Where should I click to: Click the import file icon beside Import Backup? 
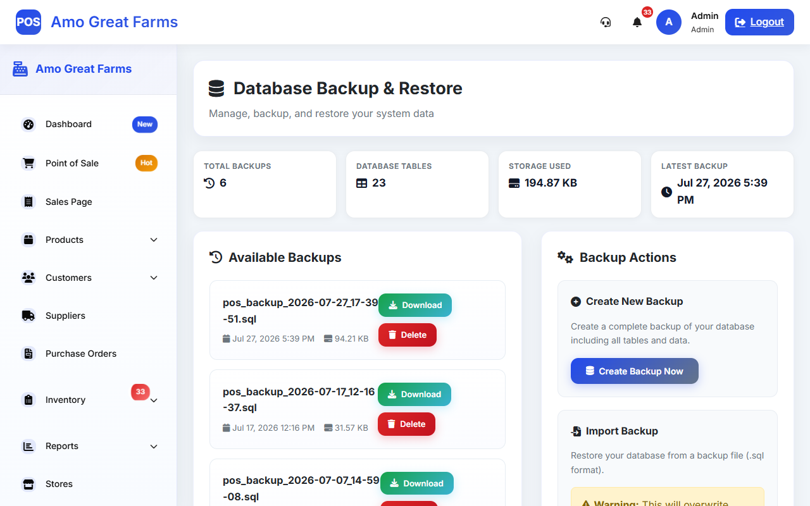click(576, 431)
